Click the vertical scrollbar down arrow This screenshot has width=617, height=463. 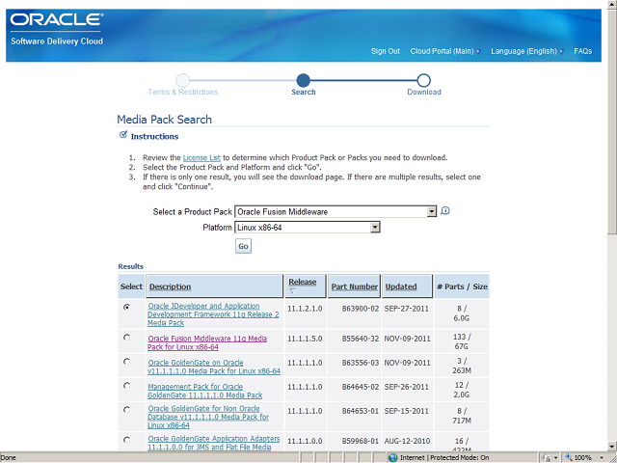tap(610, 445)
